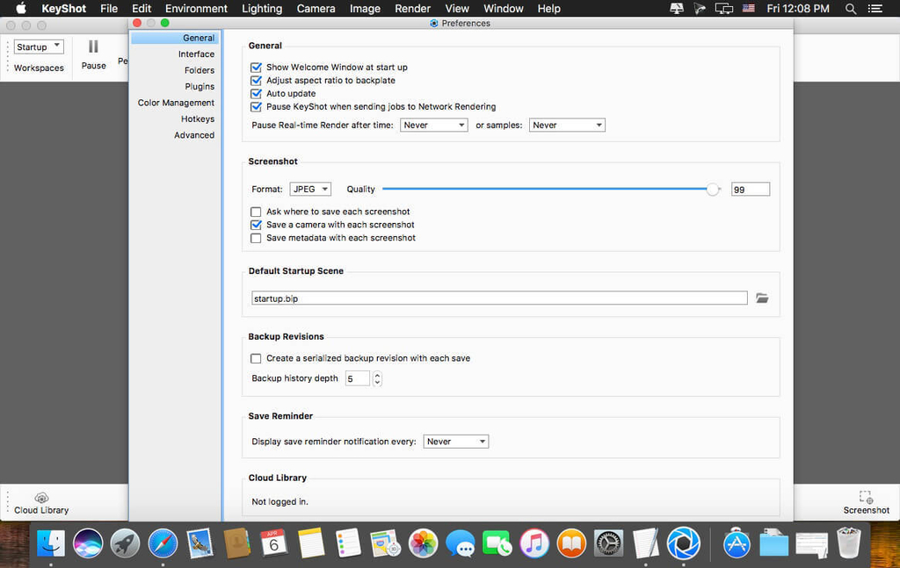Open the Apple menu

(21, 8)
